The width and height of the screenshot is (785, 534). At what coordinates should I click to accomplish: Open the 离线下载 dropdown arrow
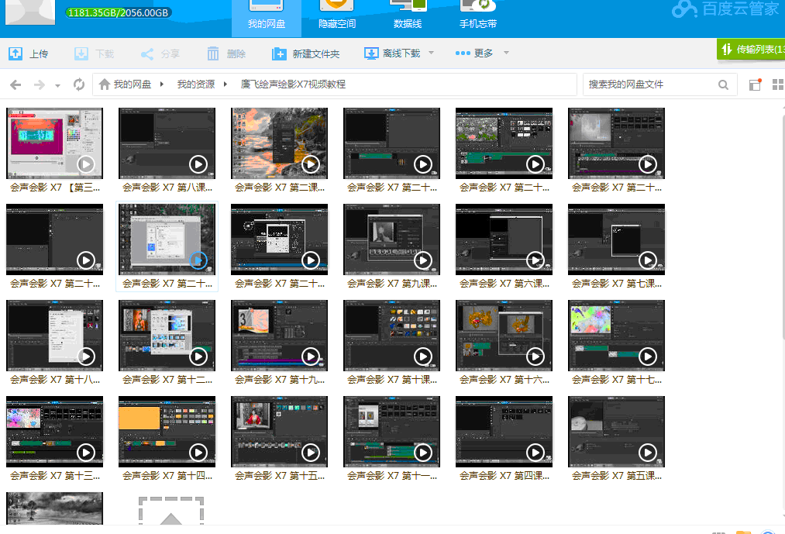431,53
